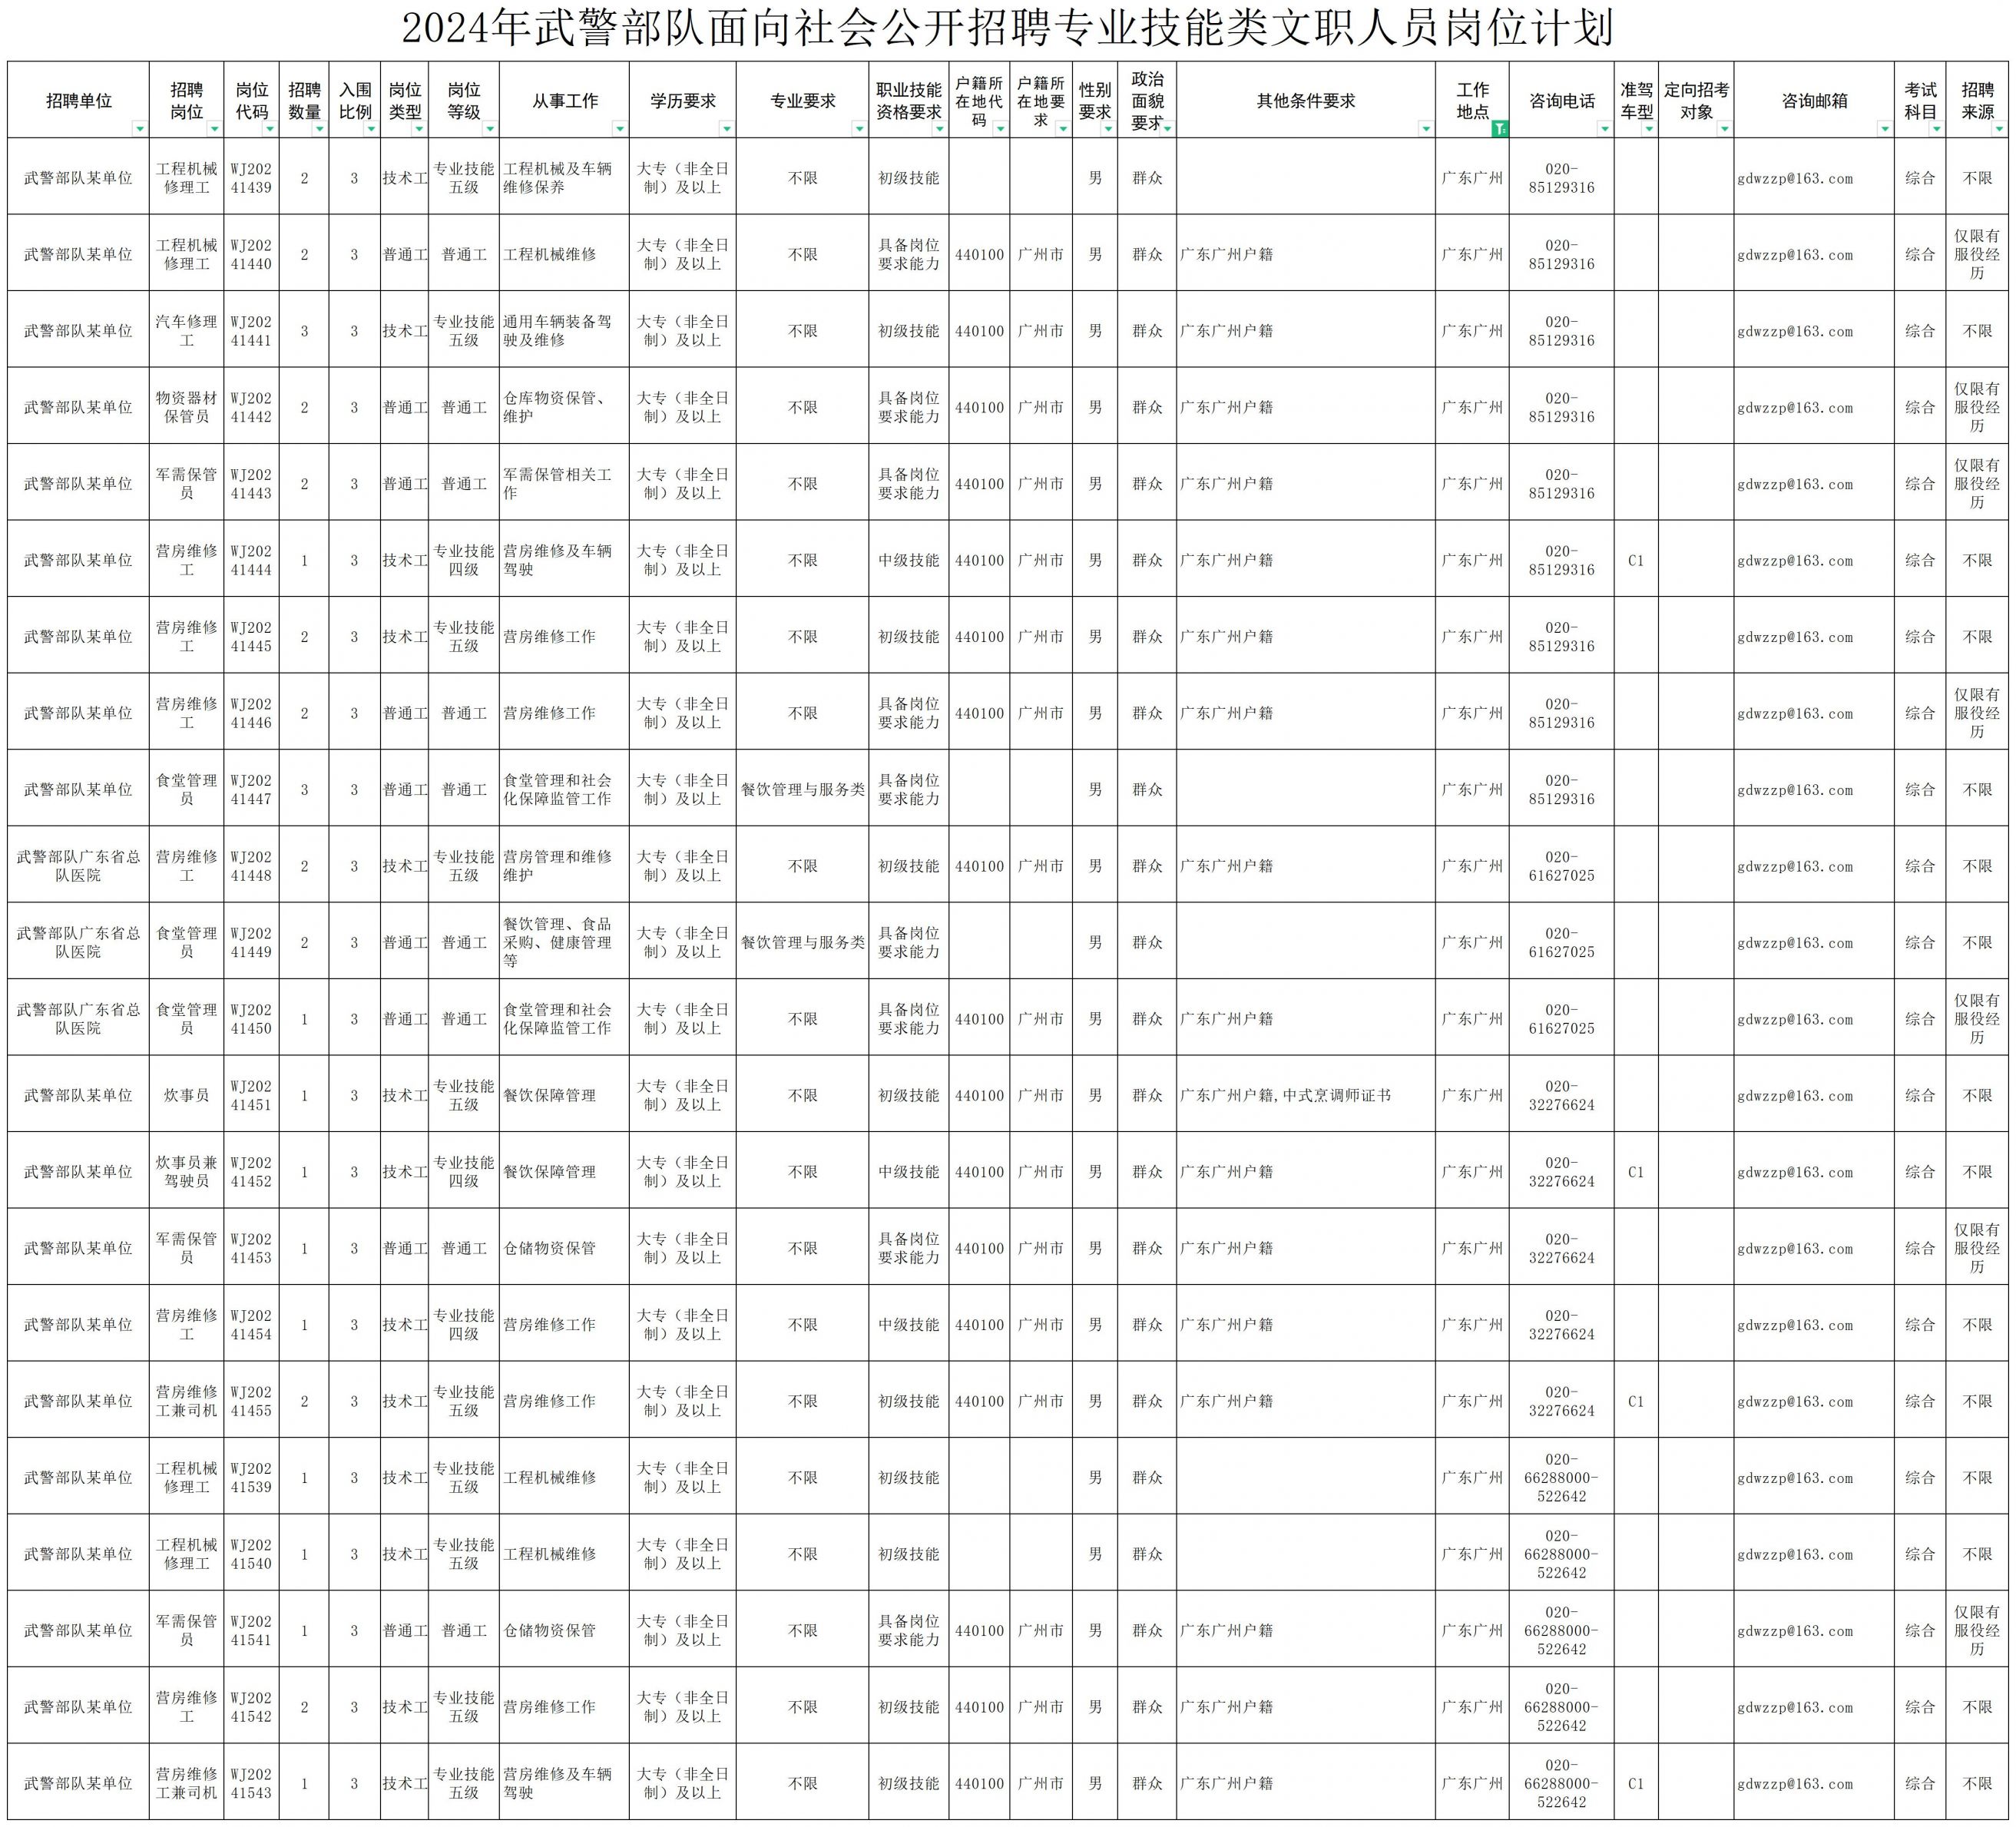Open the 户籍所在地代码 column filter arrow
The image size is (2016, 1827).
[1000, 129]
